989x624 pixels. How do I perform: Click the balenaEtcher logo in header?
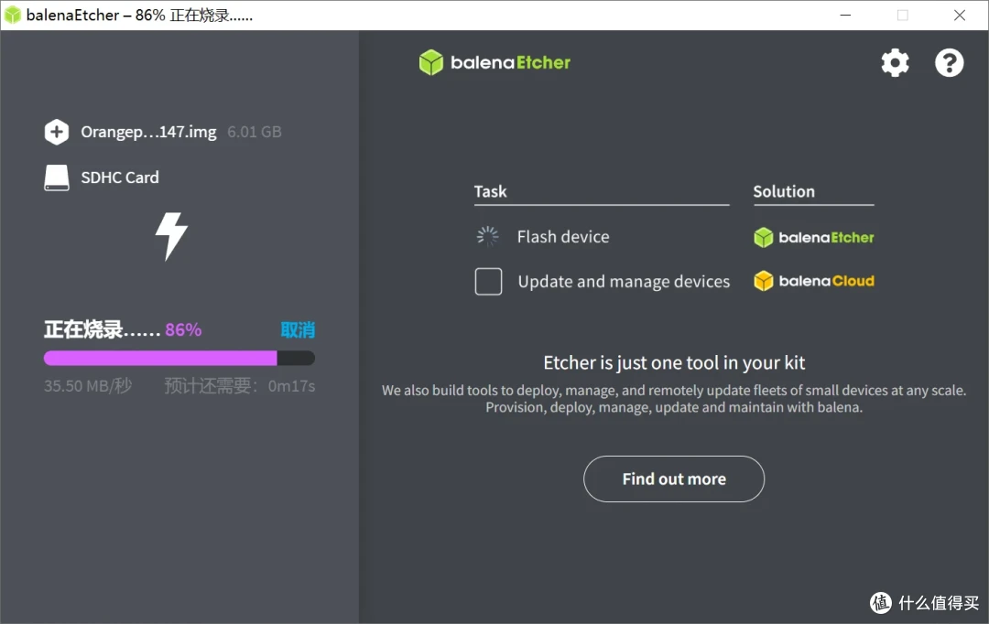[x=494, y=62]
